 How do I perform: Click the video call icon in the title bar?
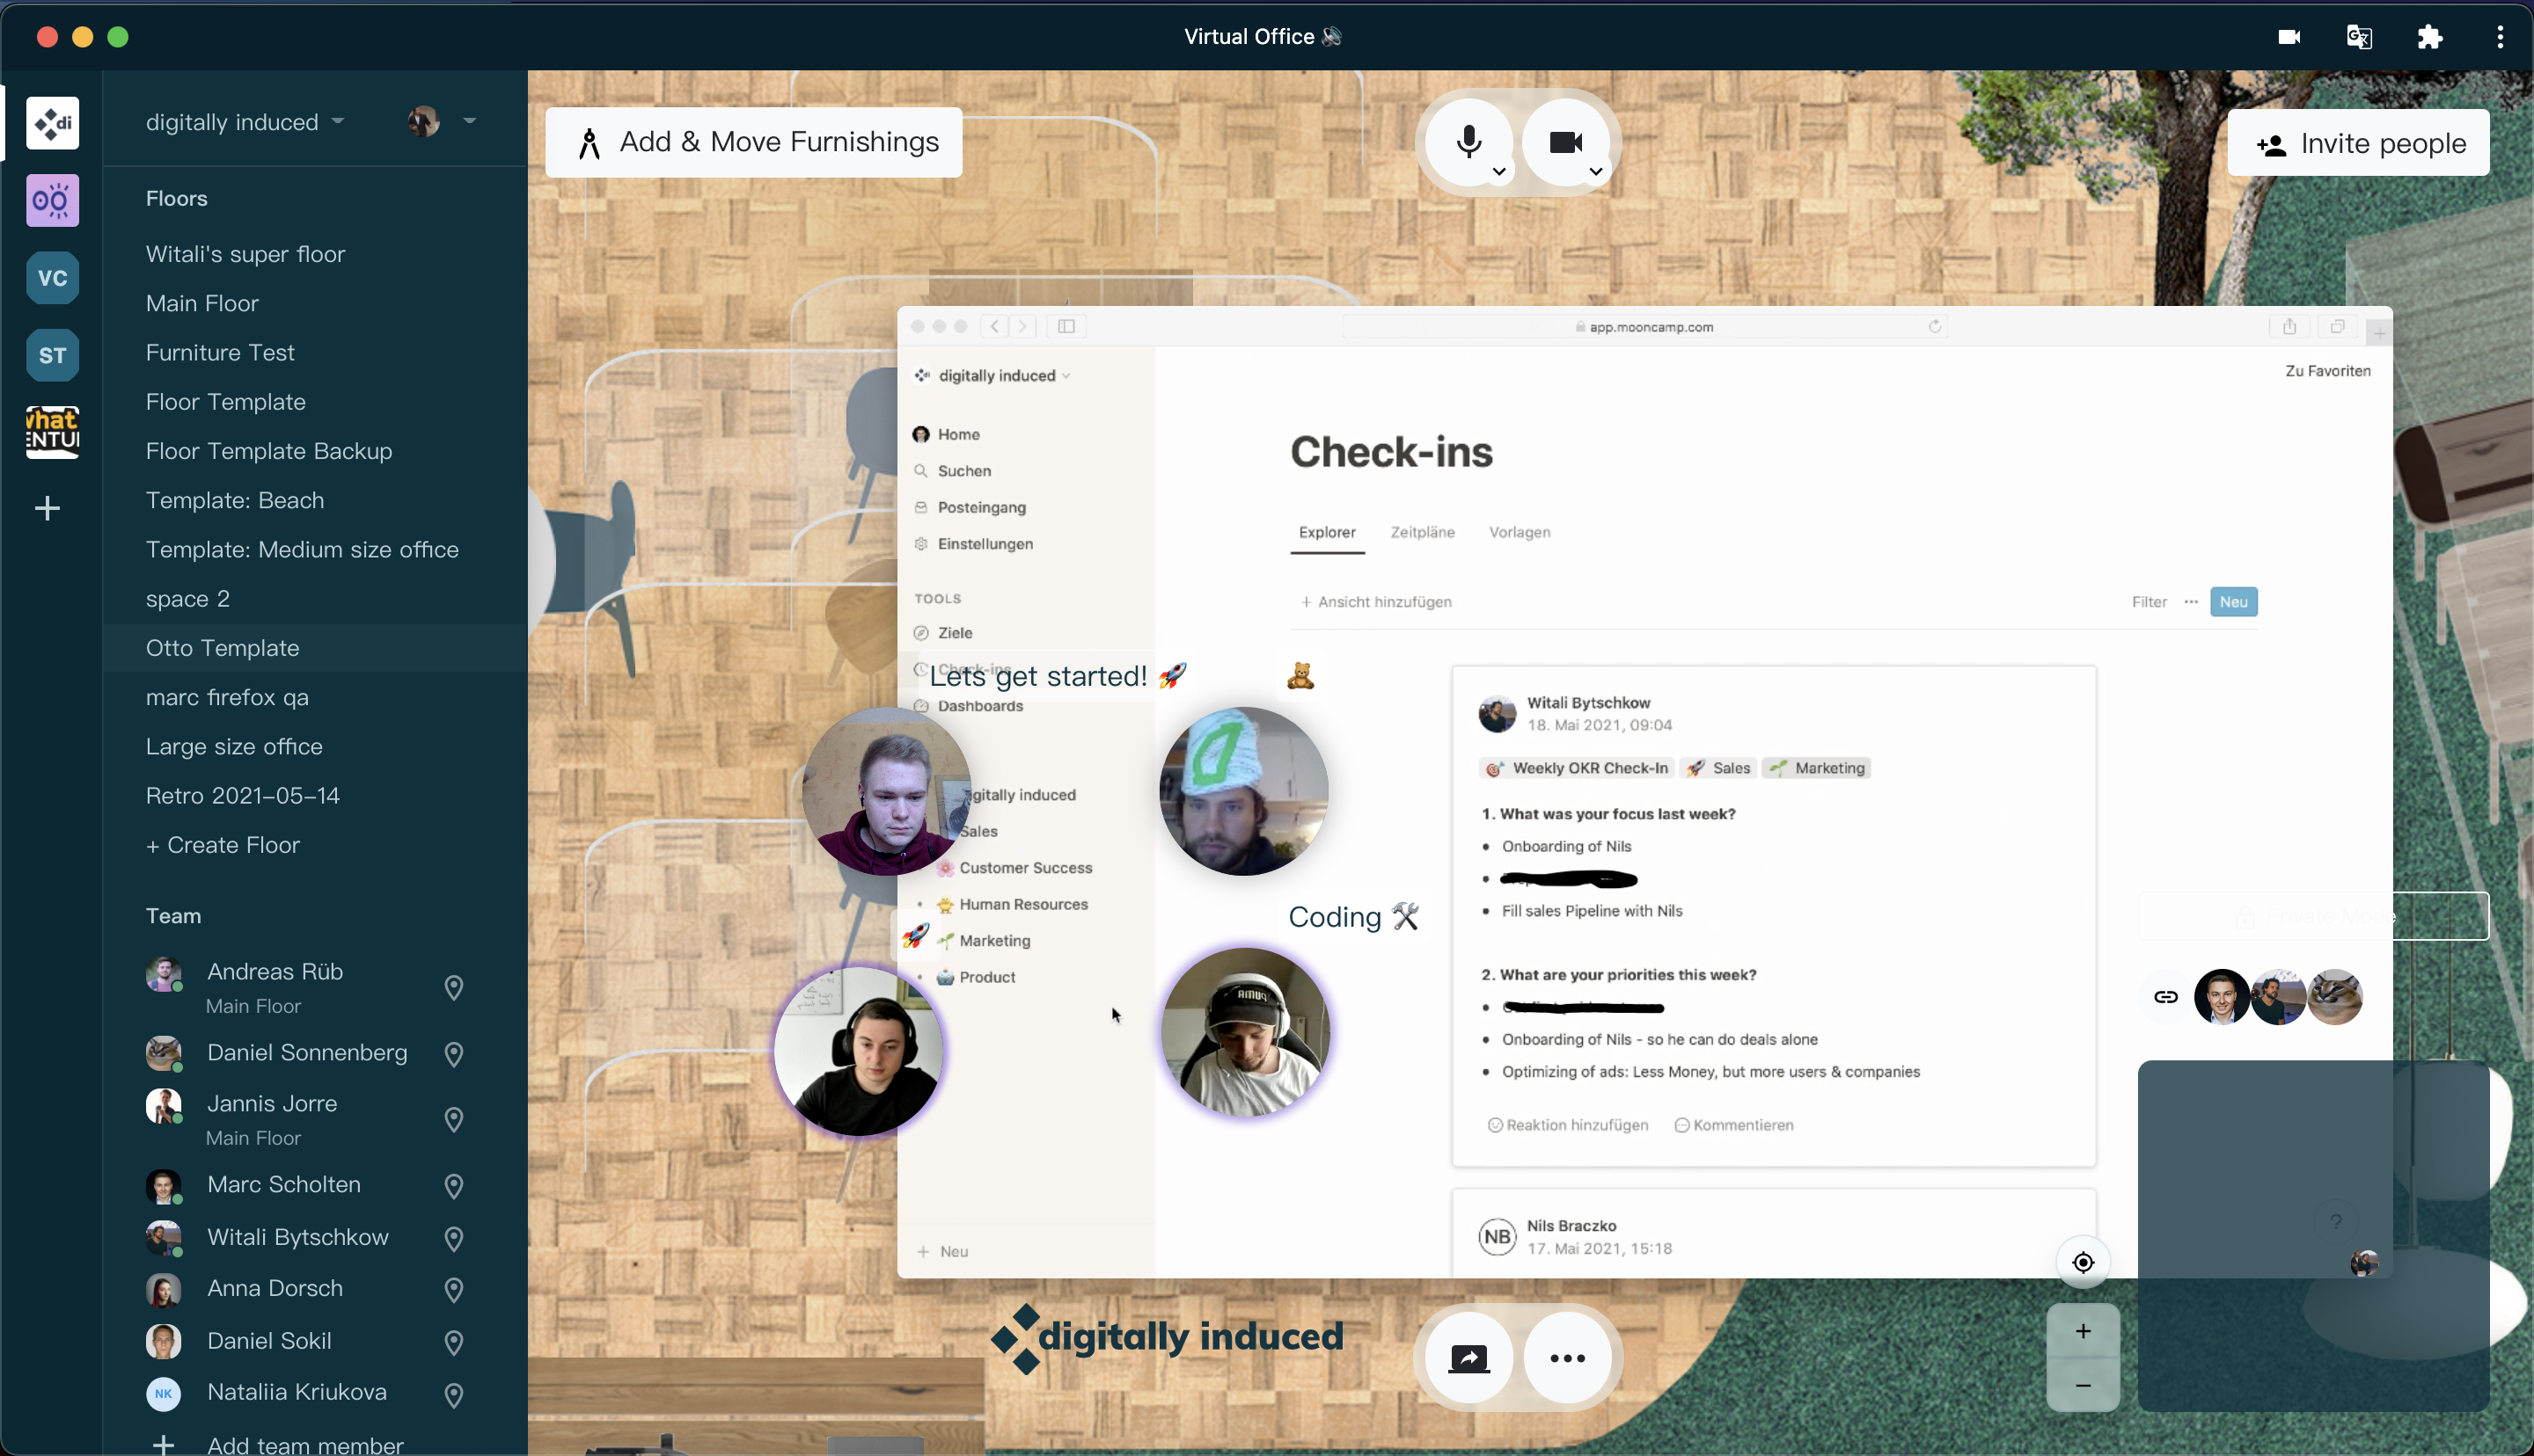point(2287,36)
